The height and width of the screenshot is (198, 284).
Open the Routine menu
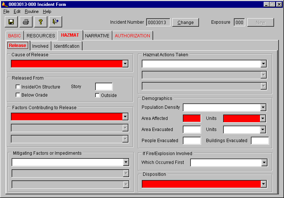(32, 11)
